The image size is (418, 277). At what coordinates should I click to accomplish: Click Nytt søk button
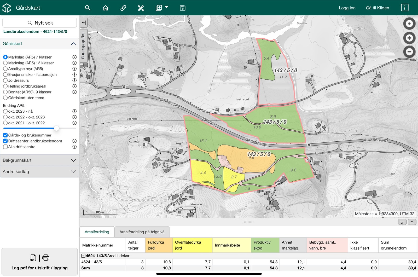coord(40,23)
